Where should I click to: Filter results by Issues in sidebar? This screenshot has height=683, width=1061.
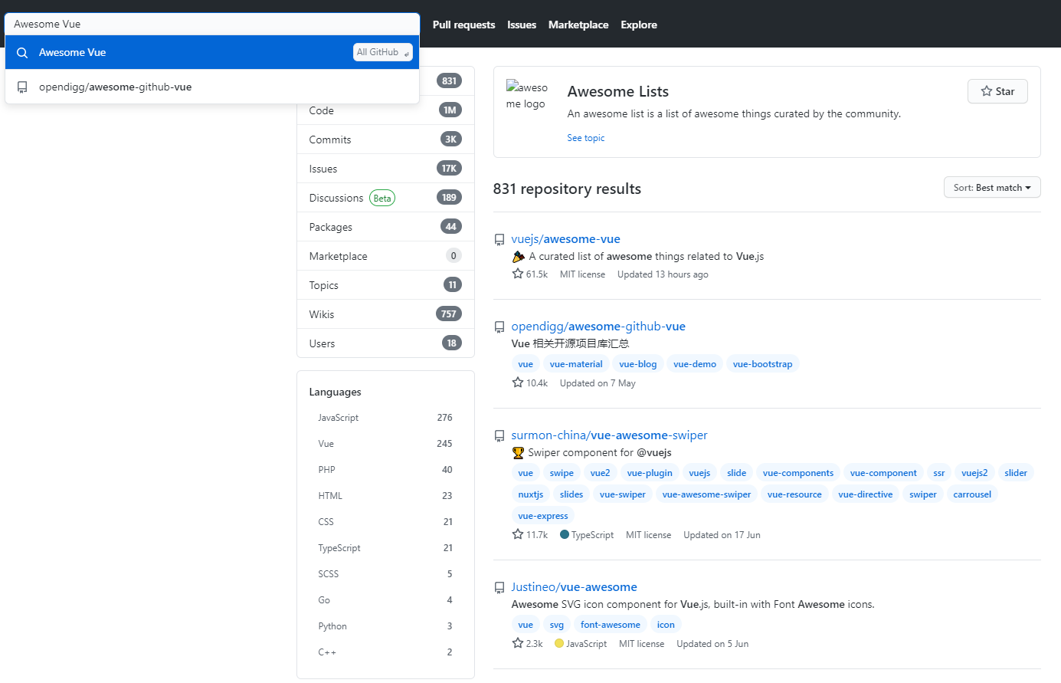click(385, 169)
